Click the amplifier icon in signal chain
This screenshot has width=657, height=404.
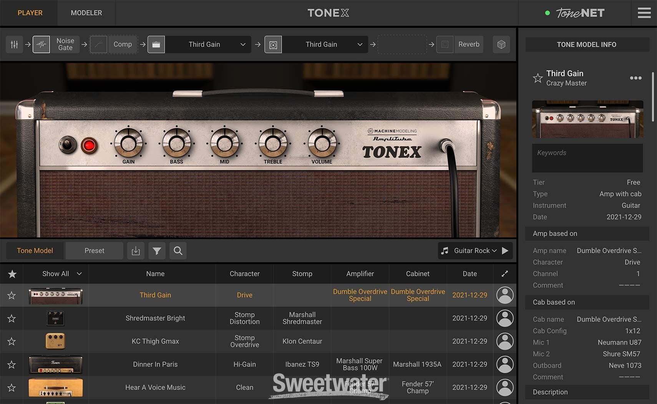click(x=156, y=45)
